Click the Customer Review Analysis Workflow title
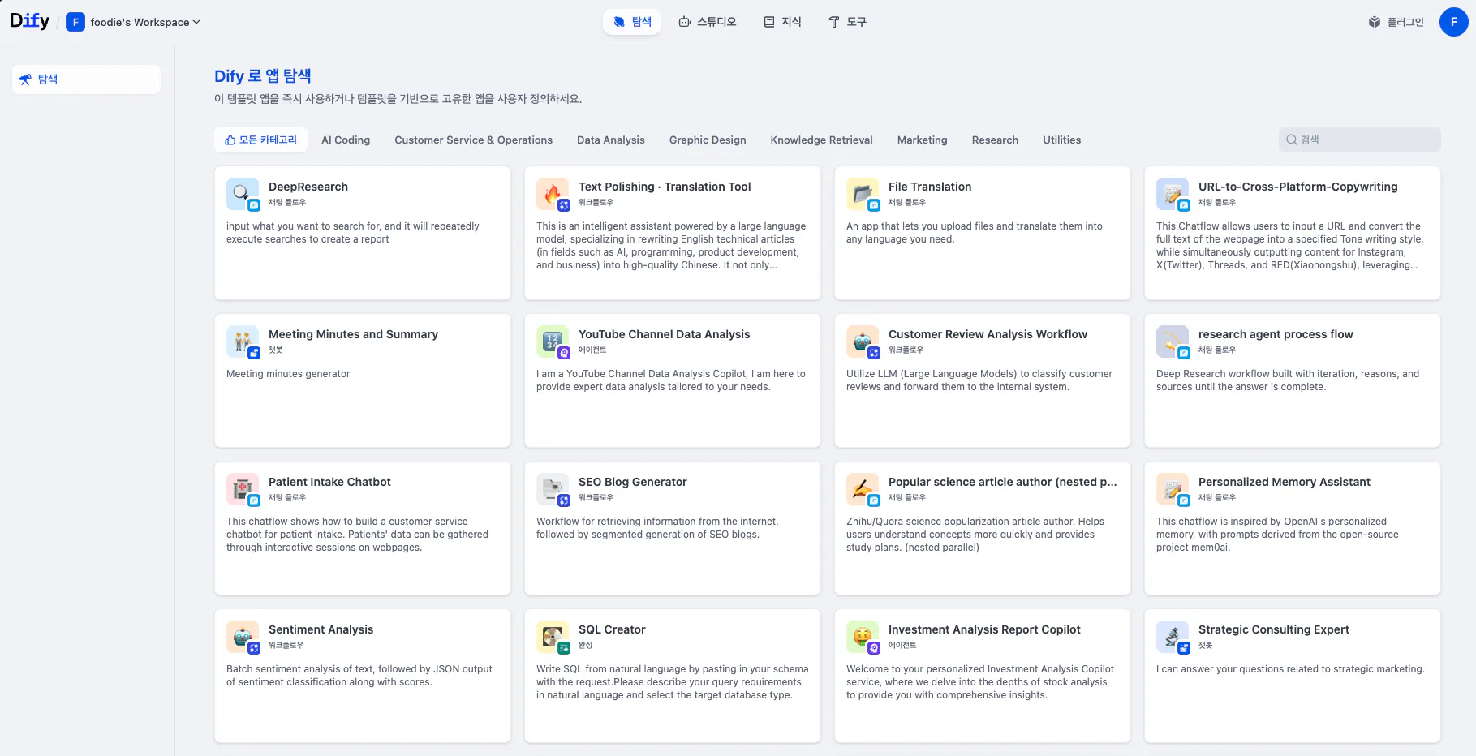The image size is (1476, 756). click(988, 334)
